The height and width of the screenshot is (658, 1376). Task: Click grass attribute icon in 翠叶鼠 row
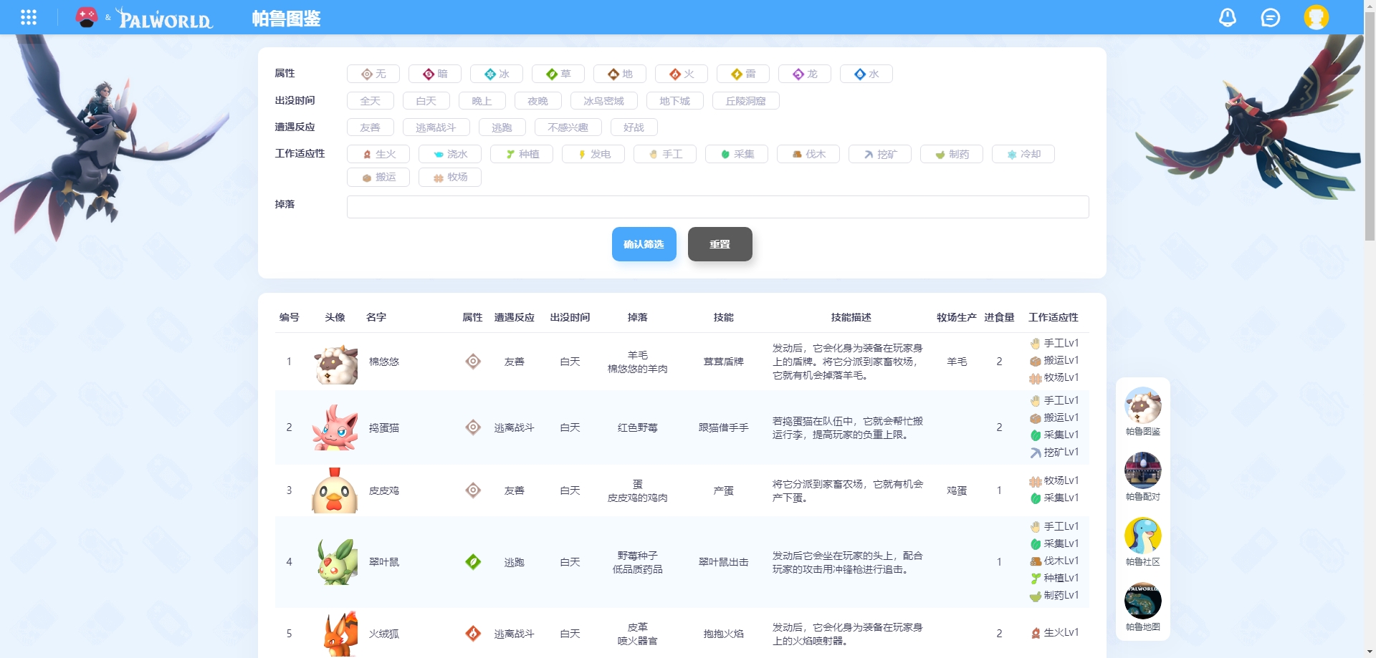point(473,562)
